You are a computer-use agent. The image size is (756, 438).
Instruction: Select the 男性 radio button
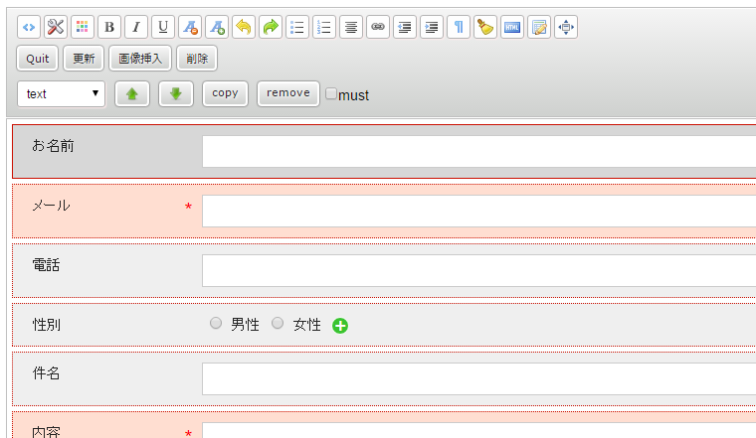(216, 324)
